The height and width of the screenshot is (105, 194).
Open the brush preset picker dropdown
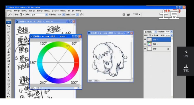[x=23, y=15]
